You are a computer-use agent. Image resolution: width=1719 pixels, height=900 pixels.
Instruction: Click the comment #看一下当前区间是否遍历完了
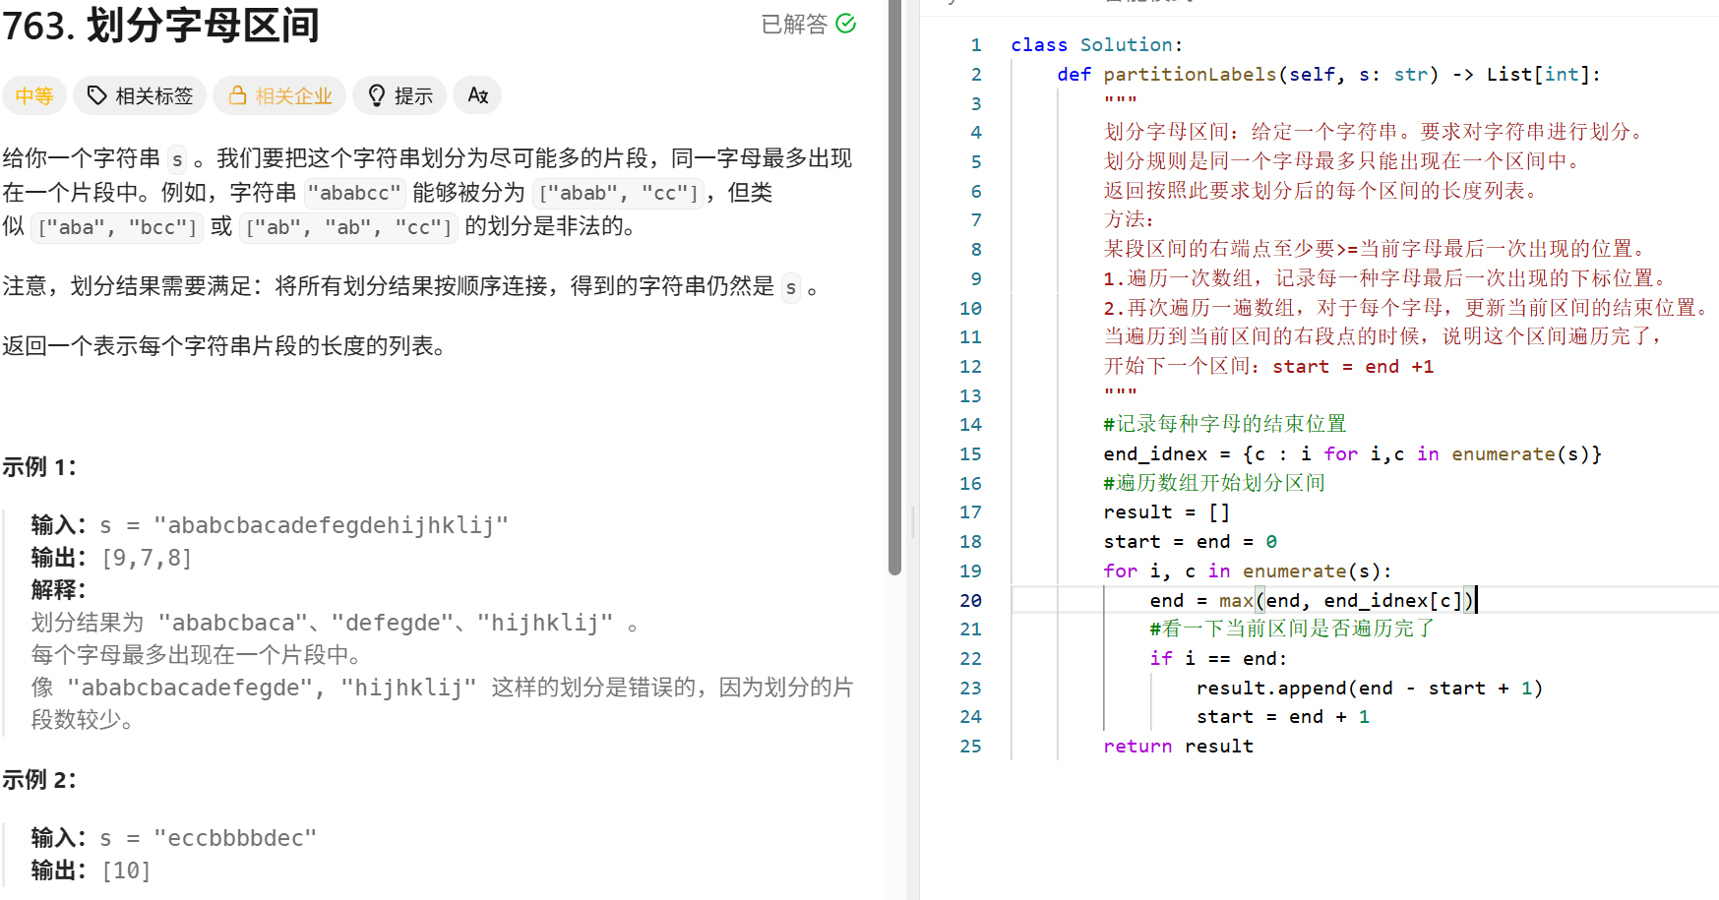point(1292,630)
